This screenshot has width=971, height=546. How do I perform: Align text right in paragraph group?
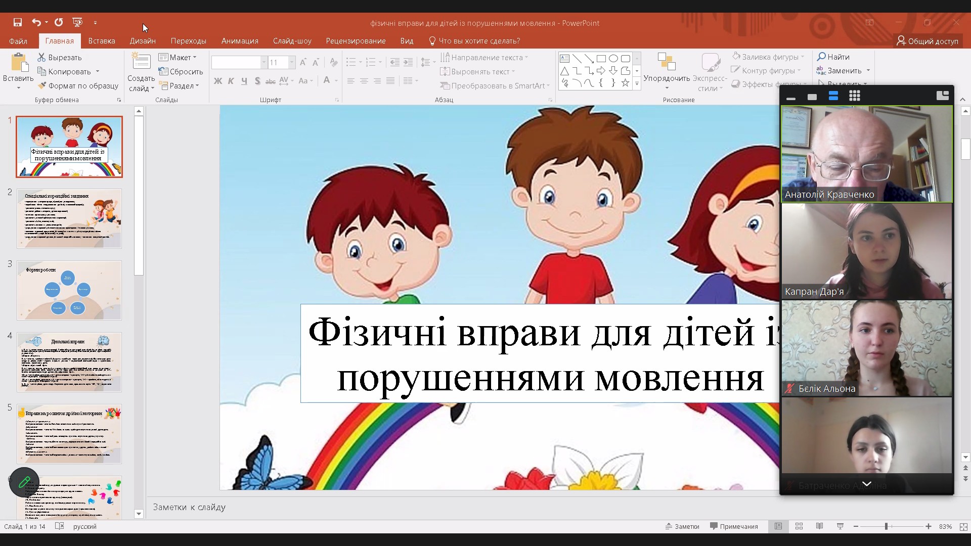377,81
